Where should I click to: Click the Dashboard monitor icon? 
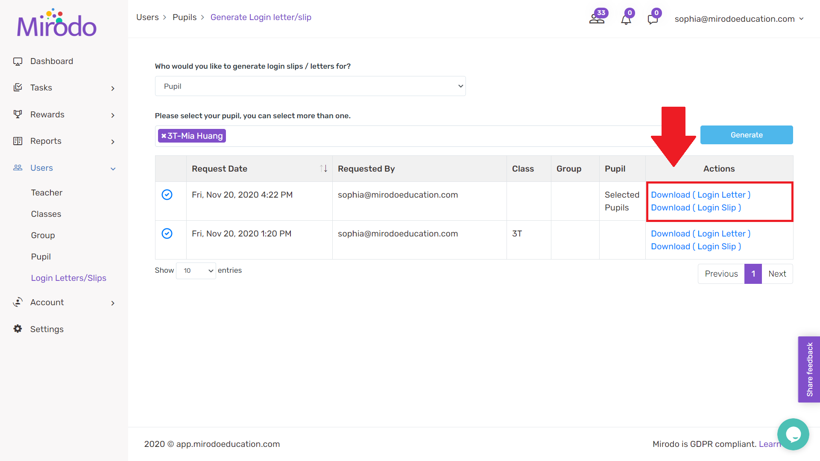coord(18,61)
